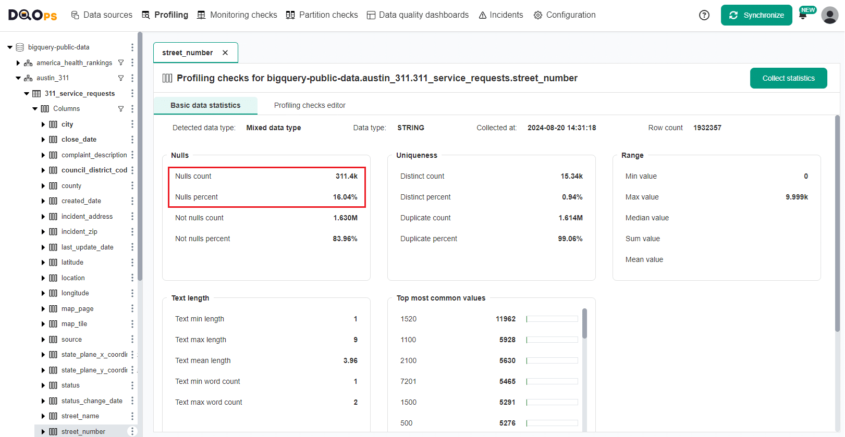Screen dimensions: 845x437
Task: Open notifications bell icon
Action: pos(803,16)
